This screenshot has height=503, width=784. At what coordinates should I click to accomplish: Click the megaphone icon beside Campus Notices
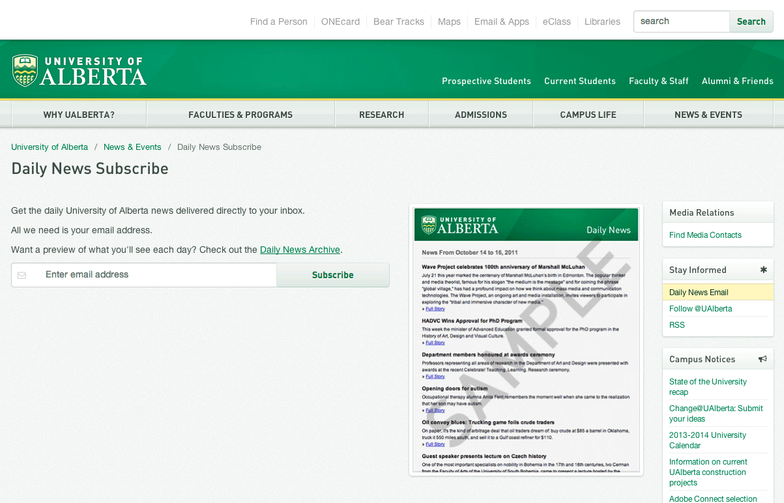(762, 359)
